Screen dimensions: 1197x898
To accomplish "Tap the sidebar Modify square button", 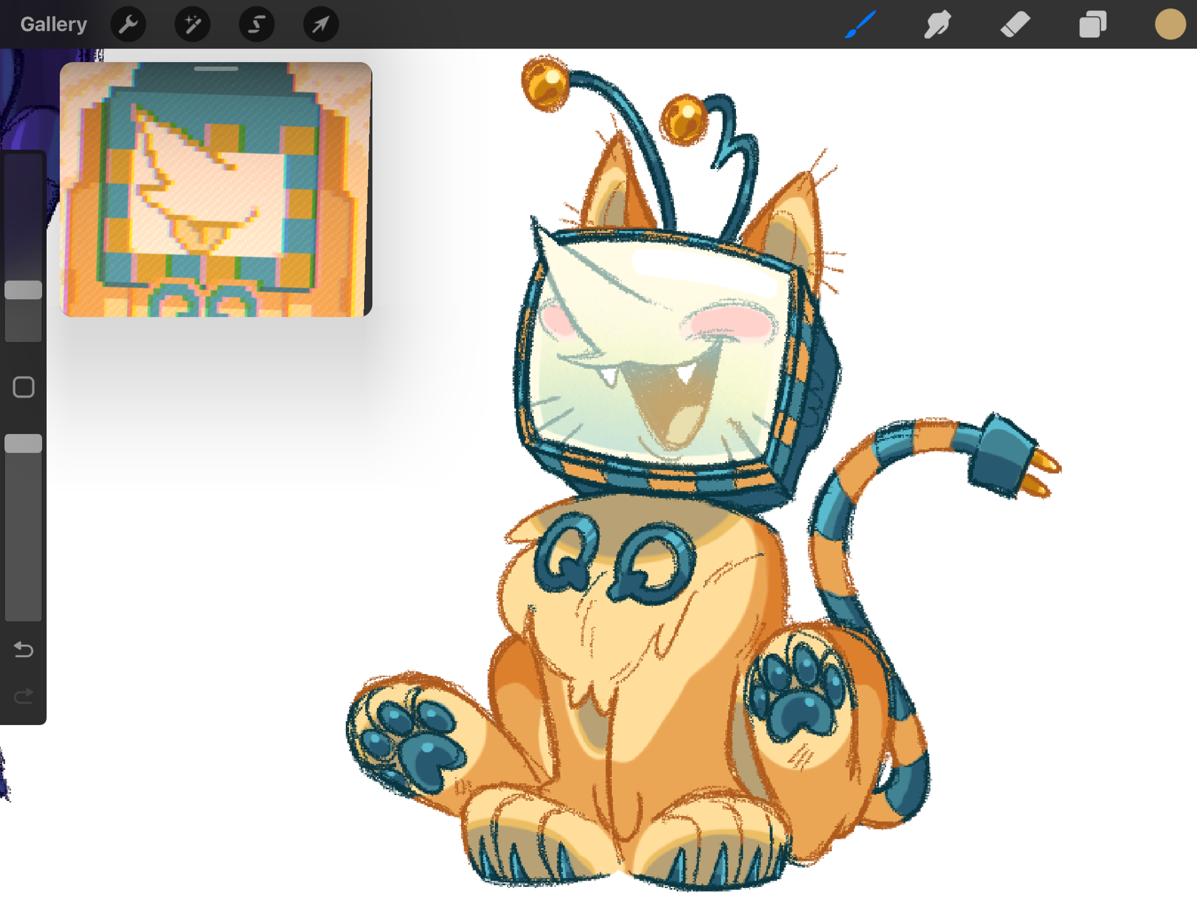I will tap(23, 387).
